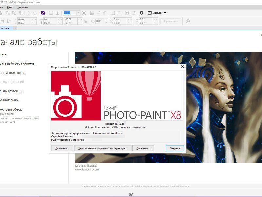This screenshot has height=197, width=262.
Task: Click the Версия 18.1.0.661 text
Action: pos(116,124)
